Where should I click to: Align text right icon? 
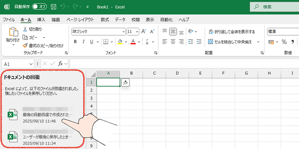[x=181, y=41]
